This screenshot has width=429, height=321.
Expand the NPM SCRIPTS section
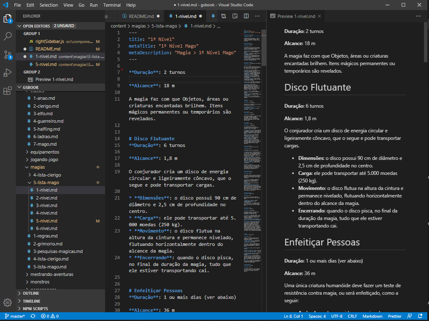click(x=35, y=308)
